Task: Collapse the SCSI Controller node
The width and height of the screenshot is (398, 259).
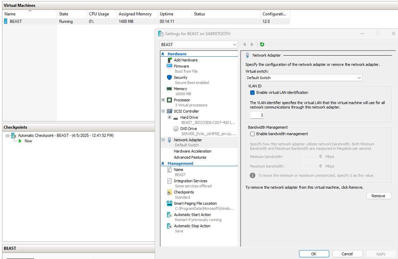Action: pos(163,111)
